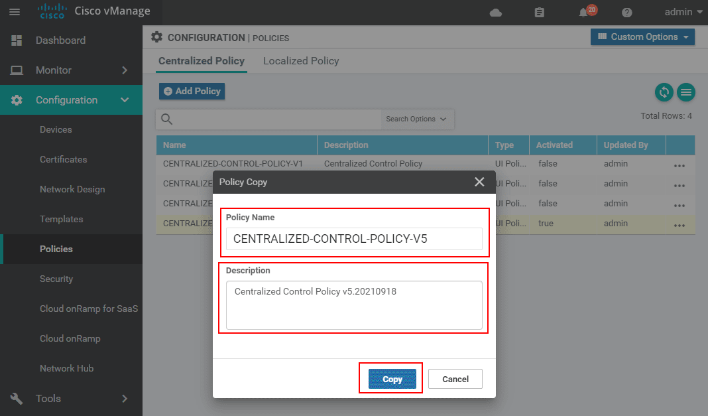This screenshot has width=708, height=416.
Task: Click the green refresh icon
Action: pyautogui.click(x=664, y=93)
